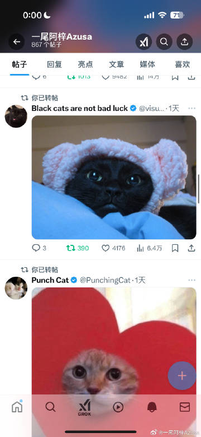This screenshot has height=437, width=201.
Task: Open more options on Black cats post
Action: [192, 108]
